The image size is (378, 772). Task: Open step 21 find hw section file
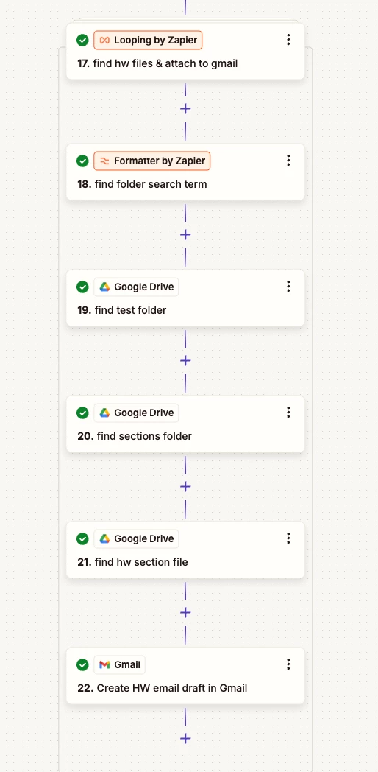click(x=185, y=550)
